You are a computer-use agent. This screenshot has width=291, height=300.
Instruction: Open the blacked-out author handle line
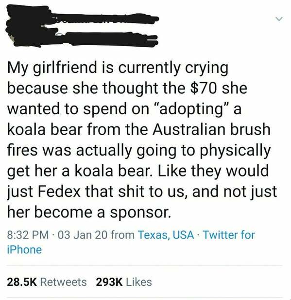click(107, 38)
